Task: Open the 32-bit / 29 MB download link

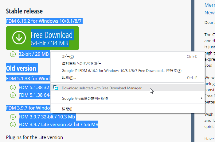Action: [x=34, y=54]
